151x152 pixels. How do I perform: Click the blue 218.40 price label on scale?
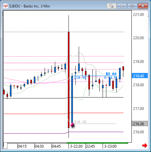point(140,76)
